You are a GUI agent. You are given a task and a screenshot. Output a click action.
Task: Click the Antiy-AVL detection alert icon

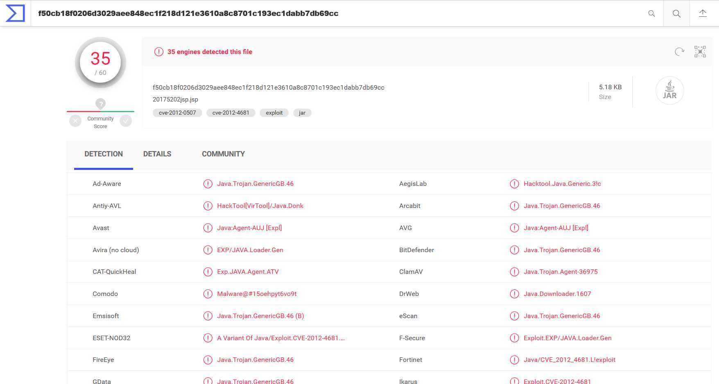tap(208, 206)
